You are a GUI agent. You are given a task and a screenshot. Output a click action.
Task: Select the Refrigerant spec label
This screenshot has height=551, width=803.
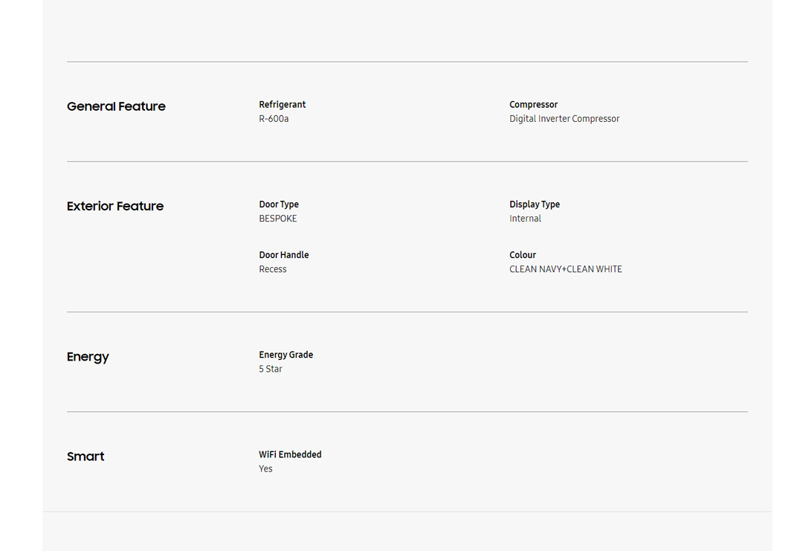(x=282, y=105)
